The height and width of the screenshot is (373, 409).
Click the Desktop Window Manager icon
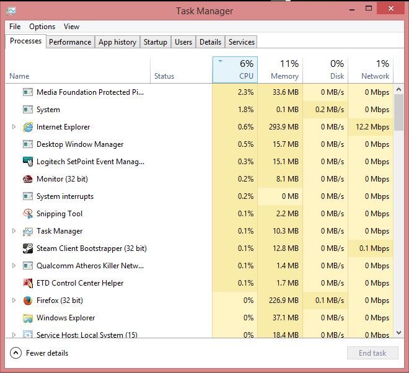tap(28, 144)
